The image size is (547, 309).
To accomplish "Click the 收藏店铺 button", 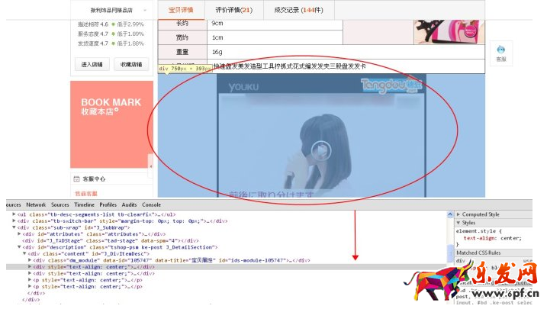I will pos(131,65).
